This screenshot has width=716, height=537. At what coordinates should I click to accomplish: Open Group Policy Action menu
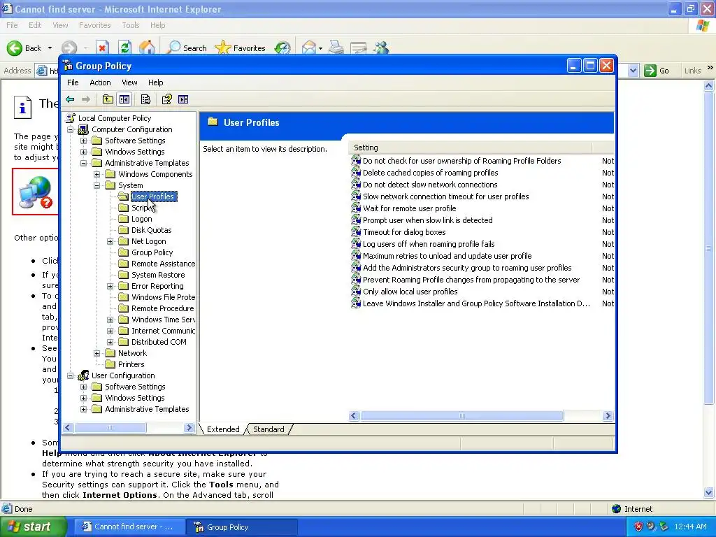click(100, 83)
